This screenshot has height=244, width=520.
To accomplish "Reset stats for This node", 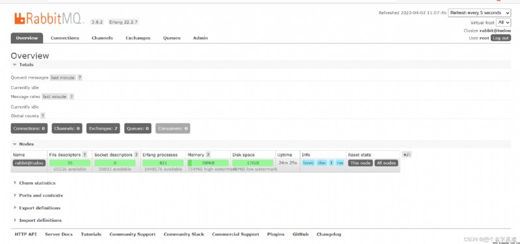I will (360, 163).
